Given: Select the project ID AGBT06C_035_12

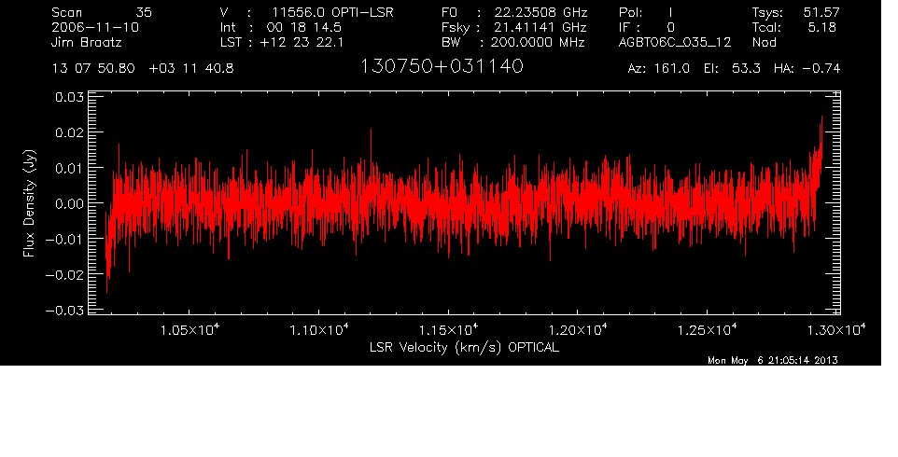Looking at the screenshot, I should 675,42.
